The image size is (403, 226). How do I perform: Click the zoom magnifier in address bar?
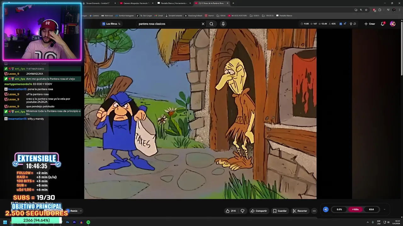(x=361, y=10)
